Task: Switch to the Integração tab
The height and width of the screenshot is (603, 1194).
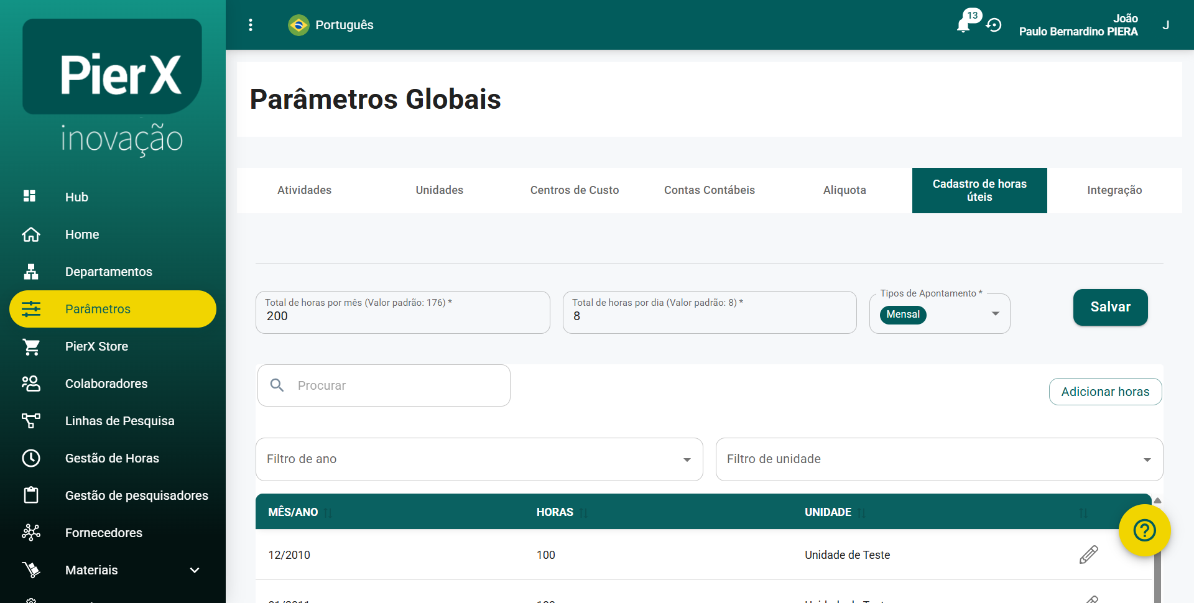Action: click(1114, 190)
